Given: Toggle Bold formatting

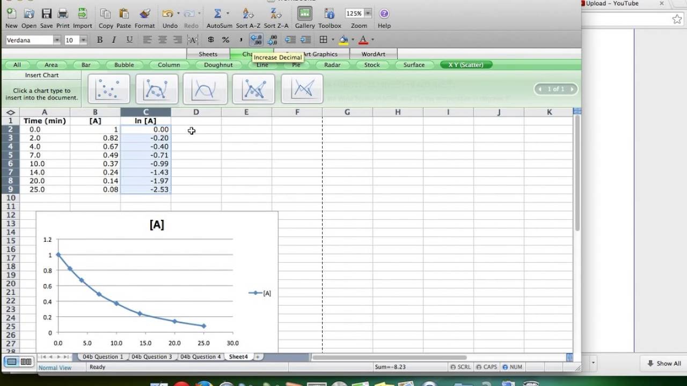Looking at the screenshot, I should (x=99, y=40).
